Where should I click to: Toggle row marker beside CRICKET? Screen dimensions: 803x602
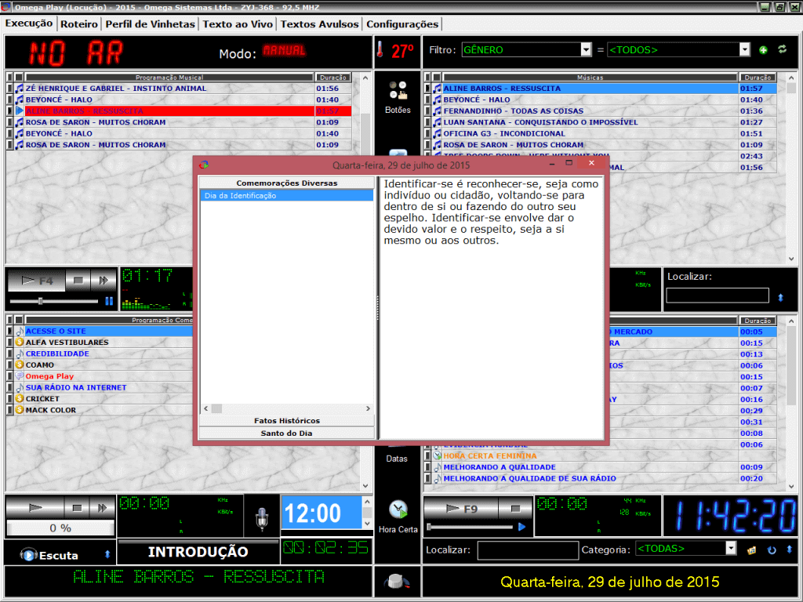point(9,398)
